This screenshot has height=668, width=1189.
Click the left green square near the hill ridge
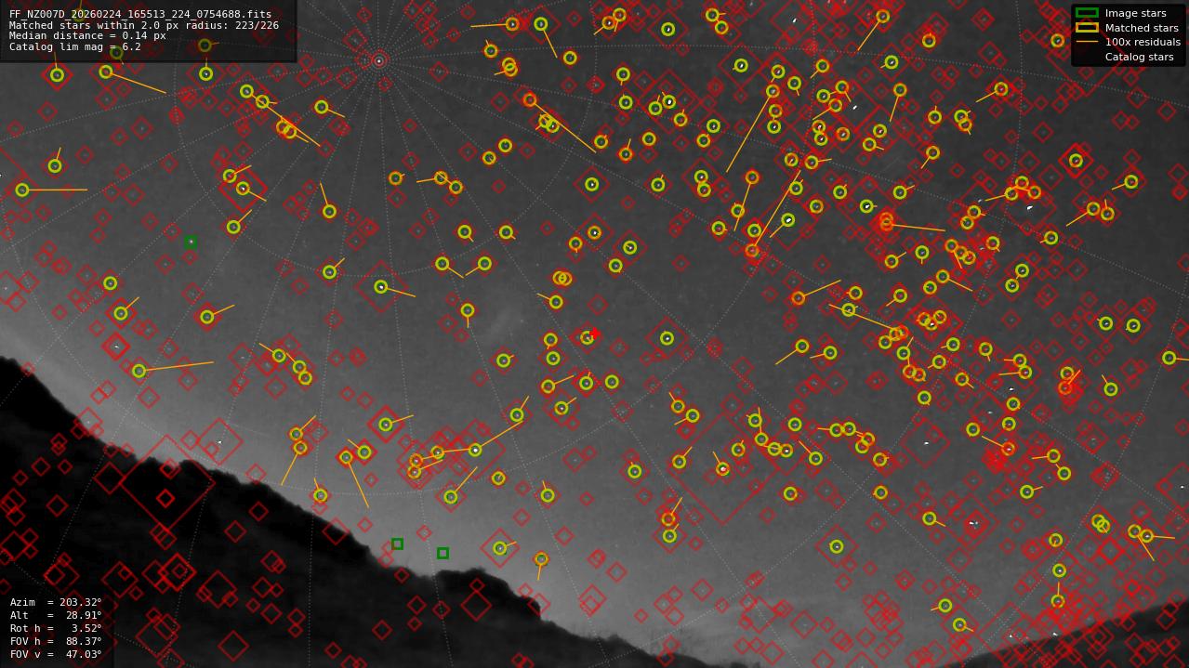pyautogui.click(x=397, y=544)
